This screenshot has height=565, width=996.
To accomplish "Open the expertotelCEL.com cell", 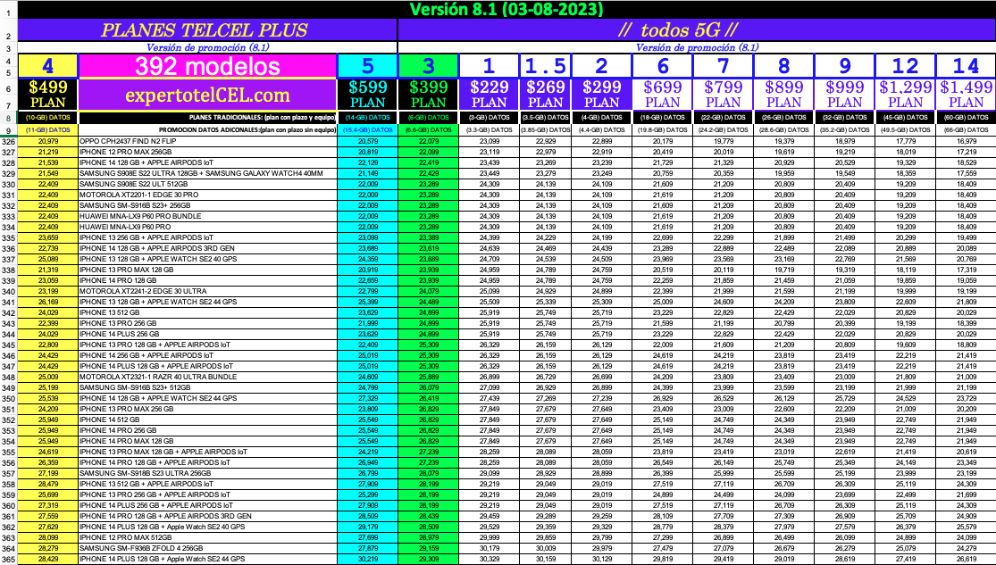I will pyautogui.click(x=207, y=96).
